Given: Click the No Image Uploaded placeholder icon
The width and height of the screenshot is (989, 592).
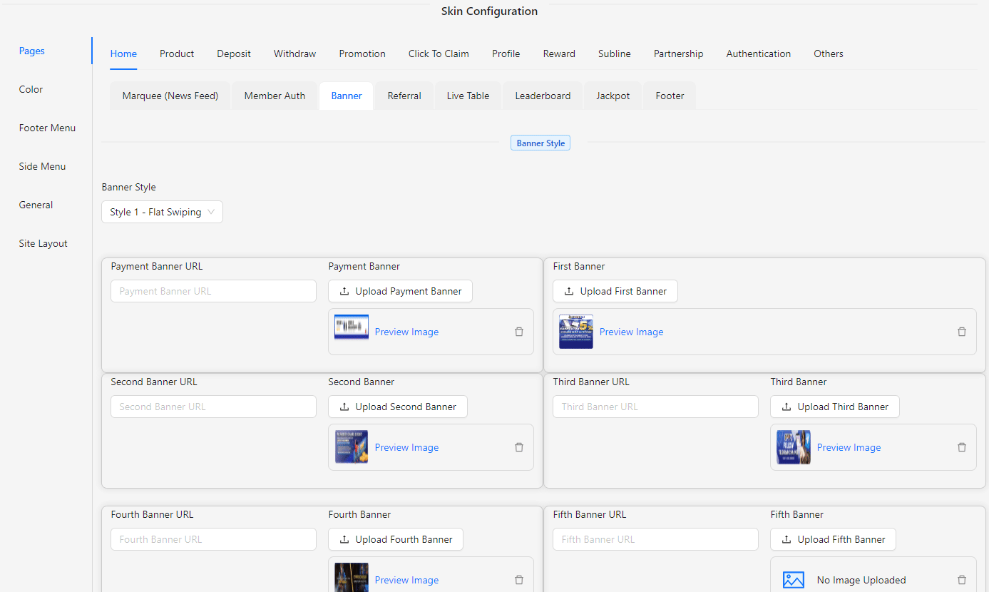Looking at the screenshot, I should click(x=793, y=580).
